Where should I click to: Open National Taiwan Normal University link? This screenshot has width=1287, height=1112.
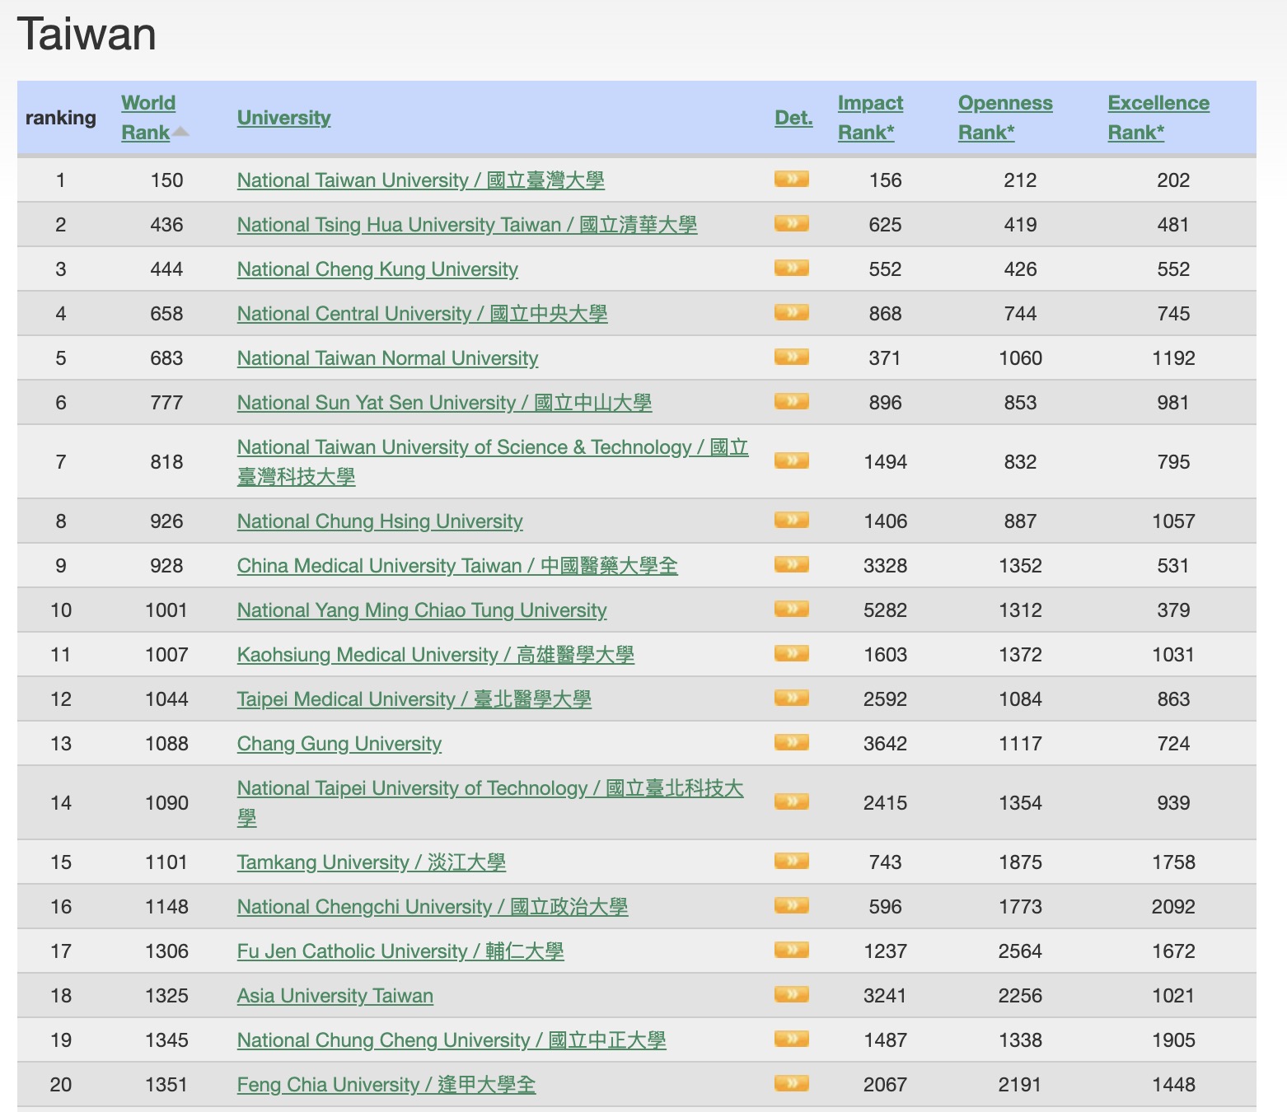387,358
